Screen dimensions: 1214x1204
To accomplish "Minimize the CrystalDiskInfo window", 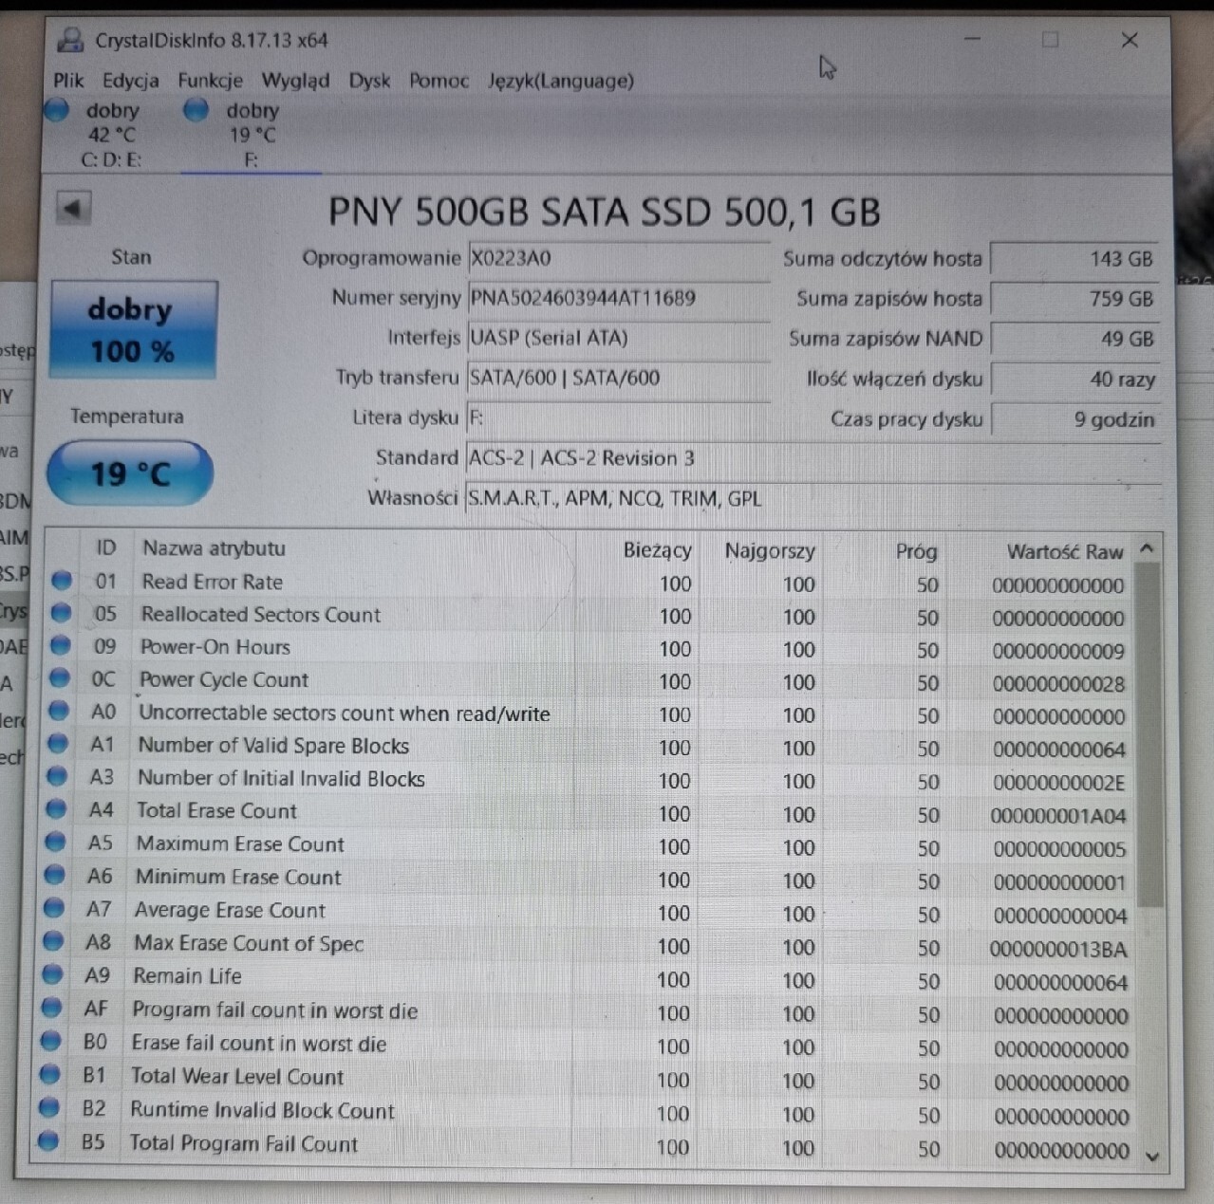I will (x=972, y=39).
